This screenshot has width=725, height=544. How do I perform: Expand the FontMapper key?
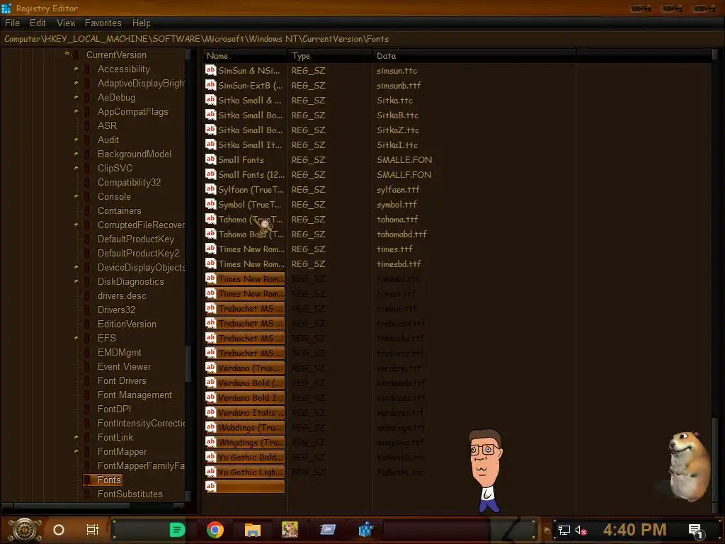click(x=76, y=451)
